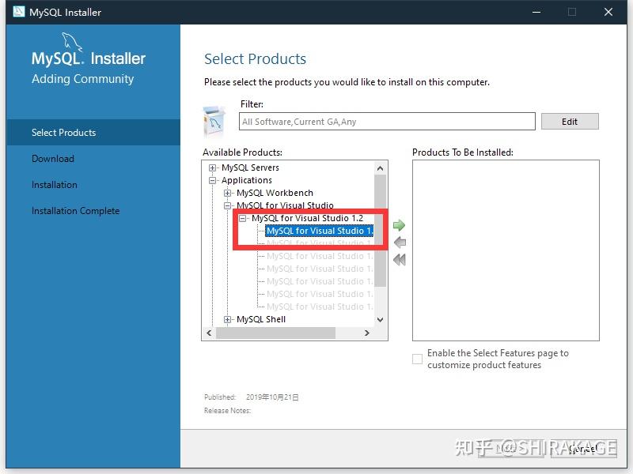
Task: Expand the MySQL Workbench node
Action: (228, 193)
